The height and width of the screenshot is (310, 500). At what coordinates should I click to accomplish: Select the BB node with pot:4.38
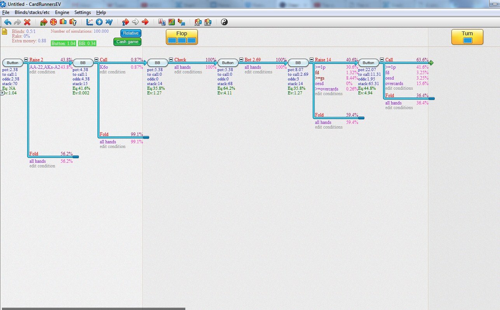point(83,63)
